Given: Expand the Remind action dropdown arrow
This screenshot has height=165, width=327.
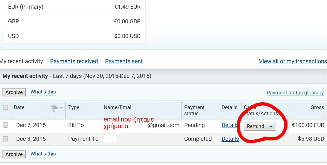Looking at the screenshot, I should 271,126.
